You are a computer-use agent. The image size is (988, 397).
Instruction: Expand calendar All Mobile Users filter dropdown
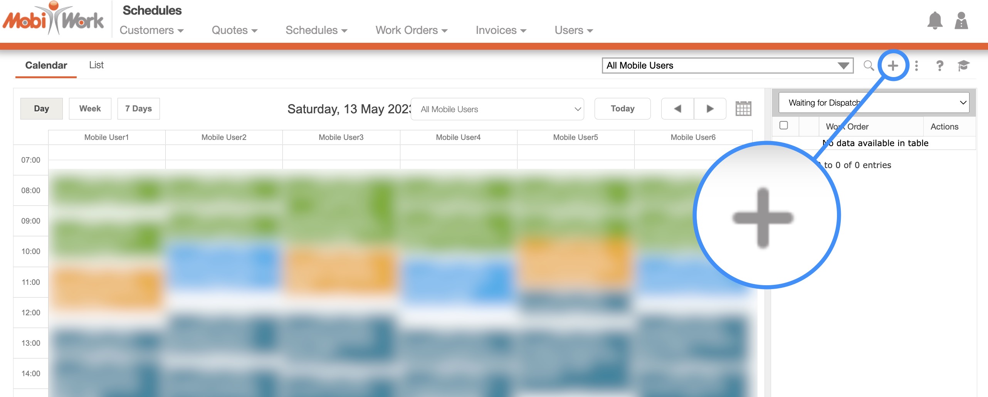click(x=497, y=109)
